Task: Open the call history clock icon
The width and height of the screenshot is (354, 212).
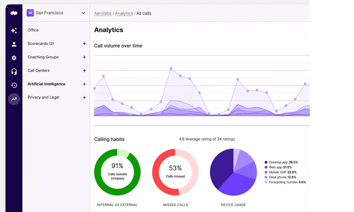Action: click(x=14, y=85)
